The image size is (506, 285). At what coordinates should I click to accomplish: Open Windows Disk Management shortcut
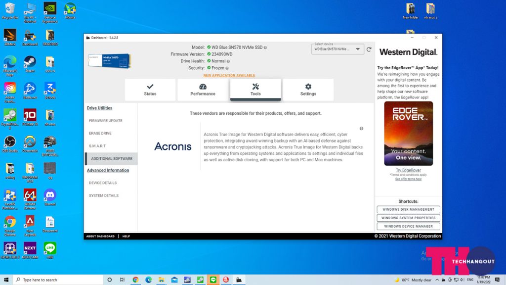tap(408, 209)
